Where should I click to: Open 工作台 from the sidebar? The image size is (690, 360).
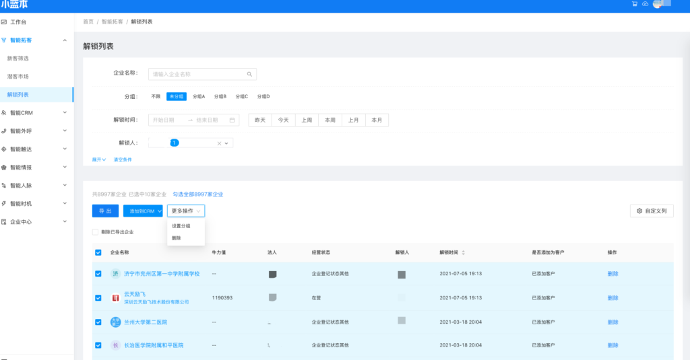point(20,22)
